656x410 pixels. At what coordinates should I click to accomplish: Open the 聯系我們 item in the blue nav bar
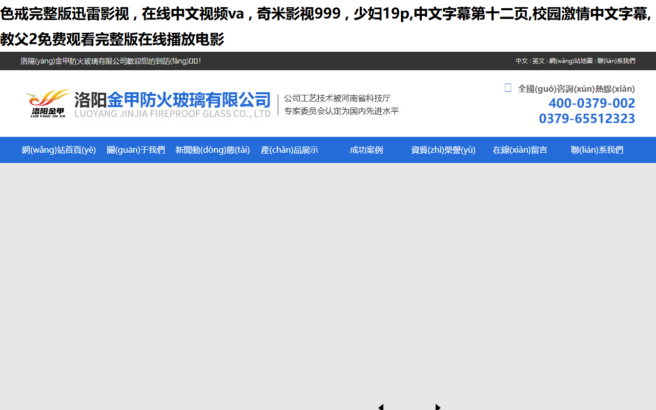597,150
